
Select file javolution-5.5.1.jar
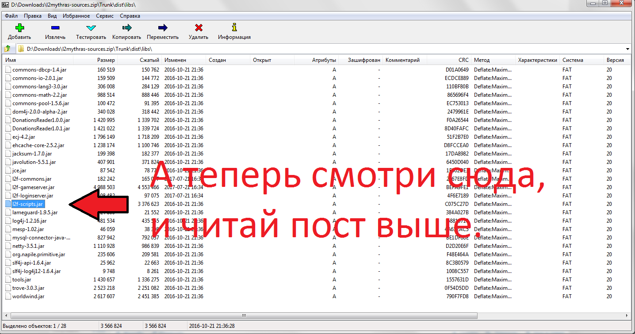point(34,162)
